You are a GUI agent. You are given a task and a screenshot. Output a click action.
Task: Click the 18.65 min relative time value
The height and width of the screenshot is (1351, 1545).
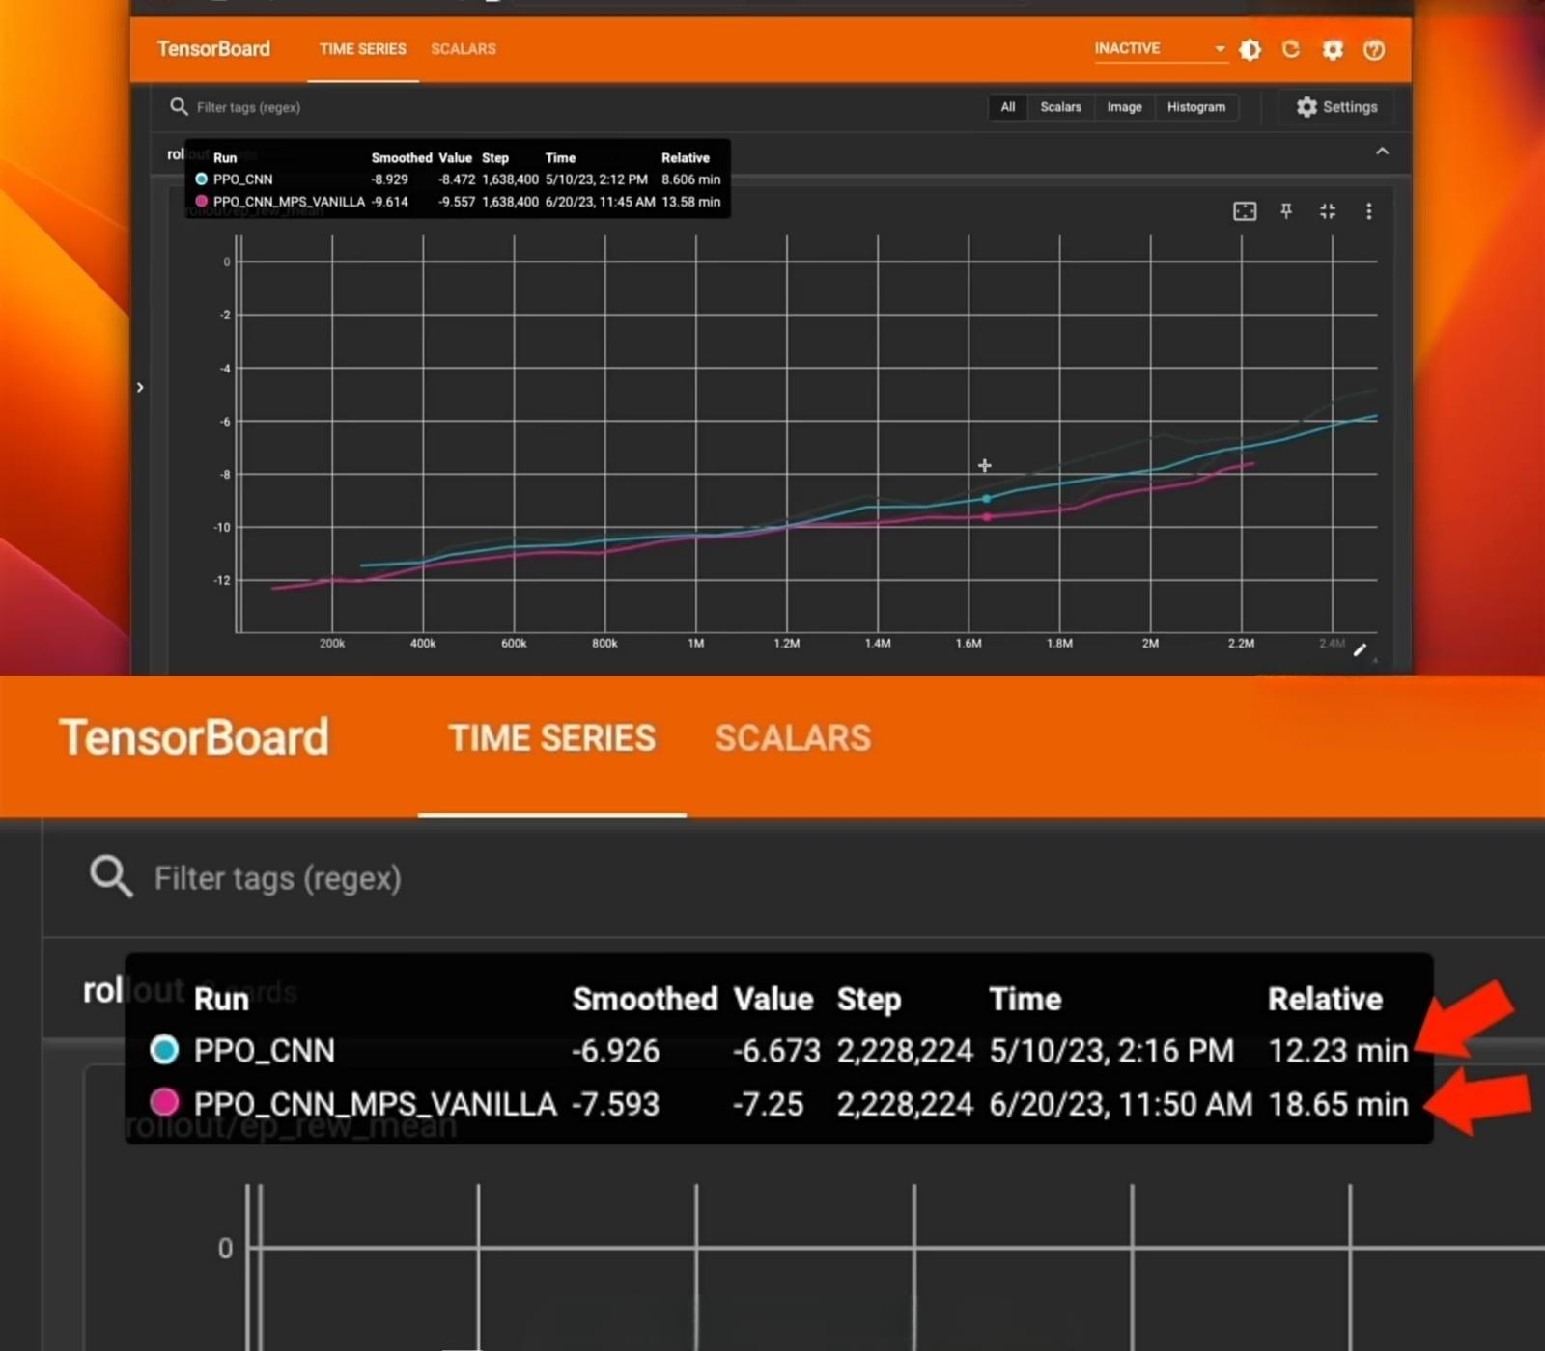click(x=1337, y=1103)
